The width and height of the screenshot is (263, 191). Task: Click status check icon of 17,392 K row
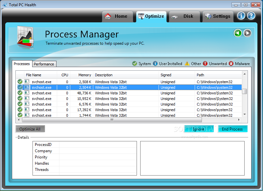coord(20,109)
